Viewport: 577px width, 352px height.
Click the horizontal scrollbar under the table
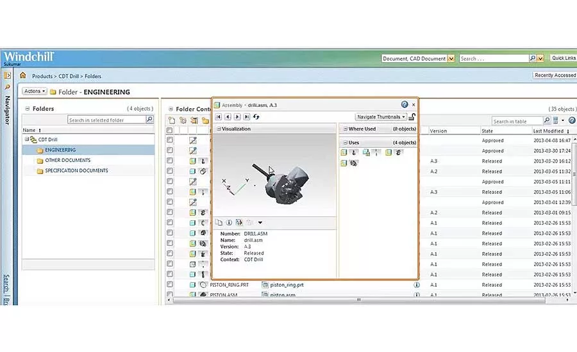pos(359,300)
